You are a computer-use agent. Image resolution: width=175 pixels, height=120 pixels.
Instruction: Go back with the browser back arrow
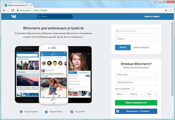[4, 10]
